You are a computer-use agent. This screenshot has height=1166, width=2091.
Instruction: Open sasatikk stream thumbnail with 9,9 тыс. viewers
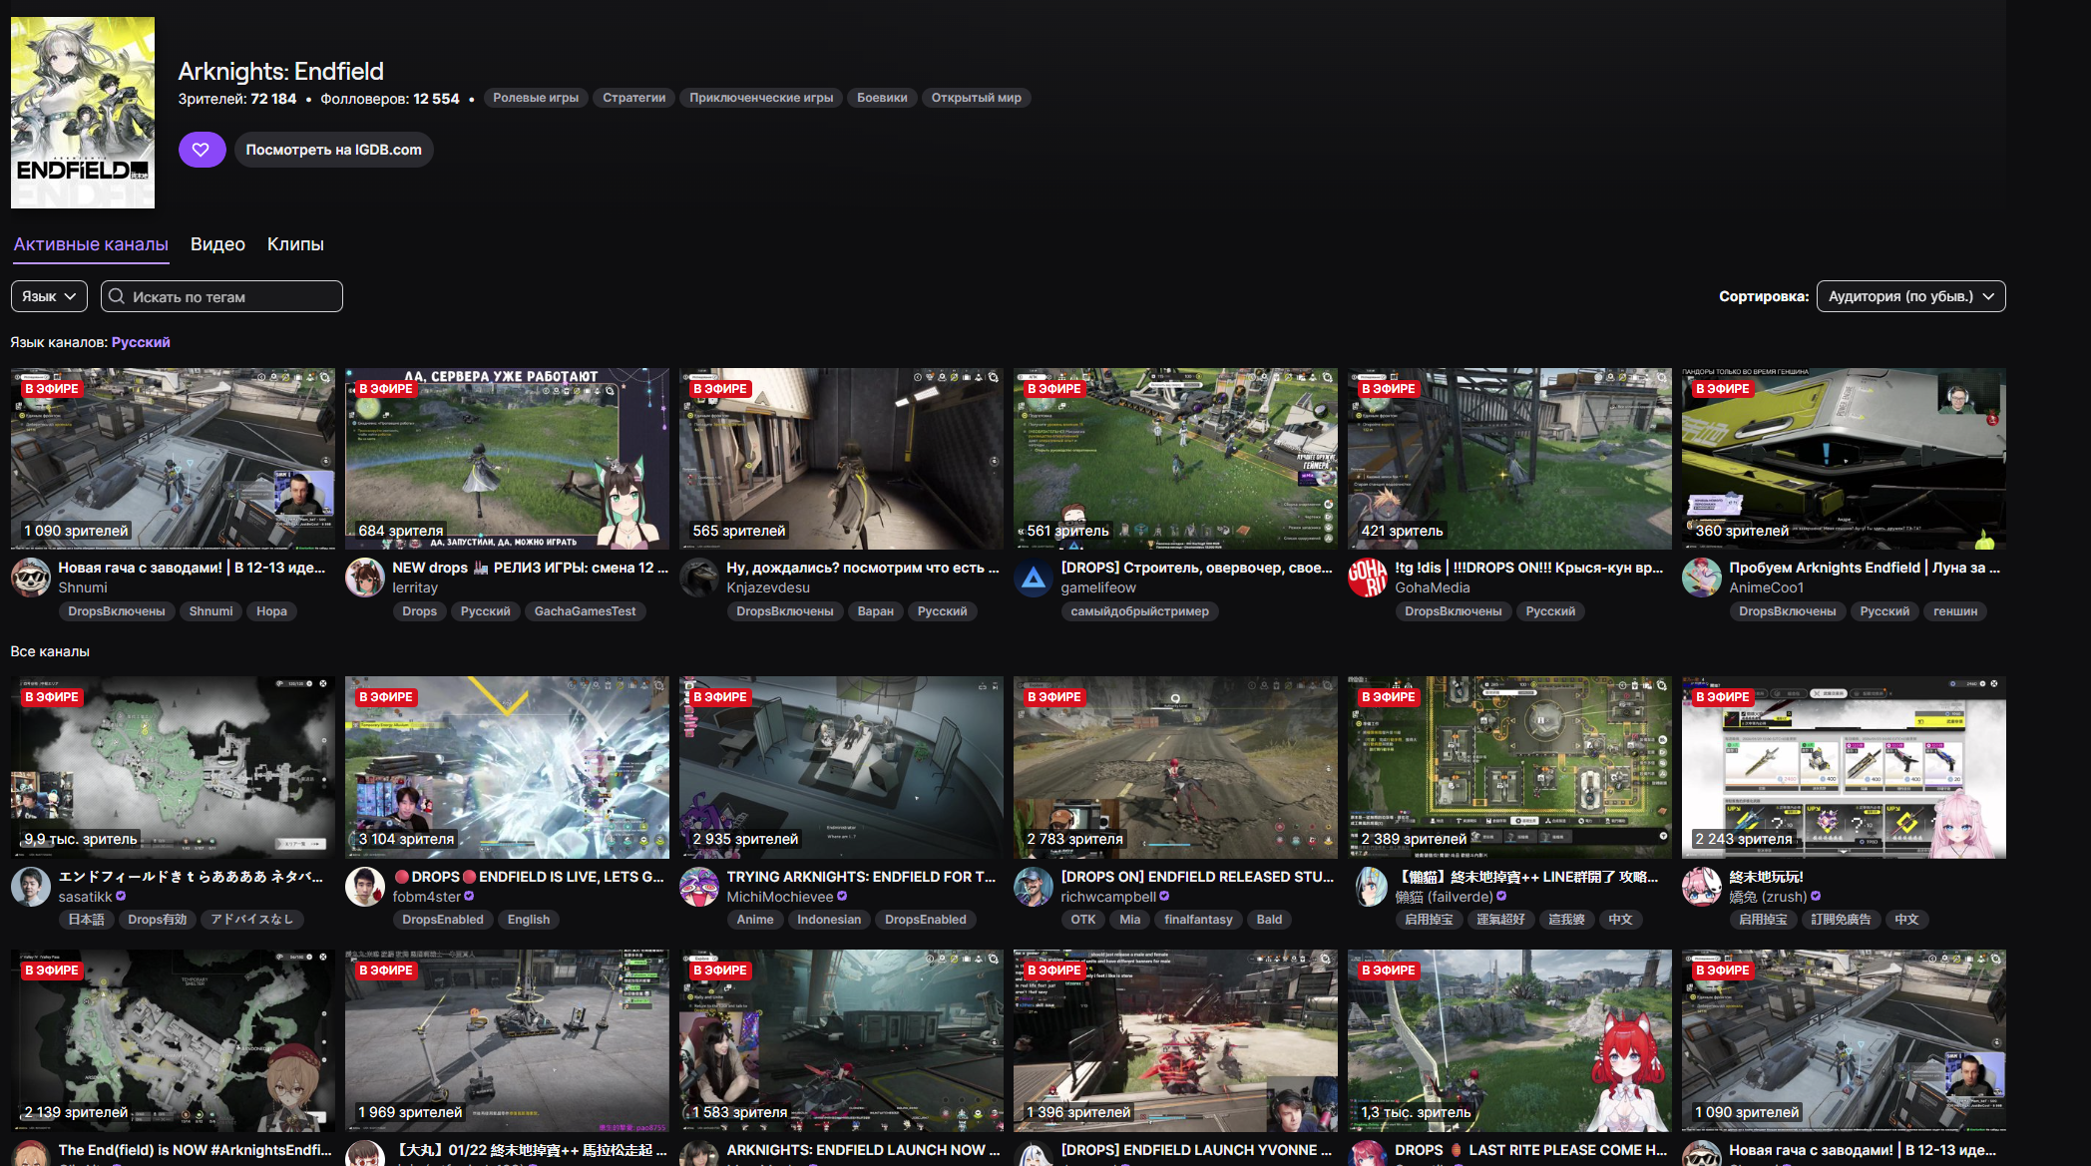pyautogui.click(x=173, y=767)
